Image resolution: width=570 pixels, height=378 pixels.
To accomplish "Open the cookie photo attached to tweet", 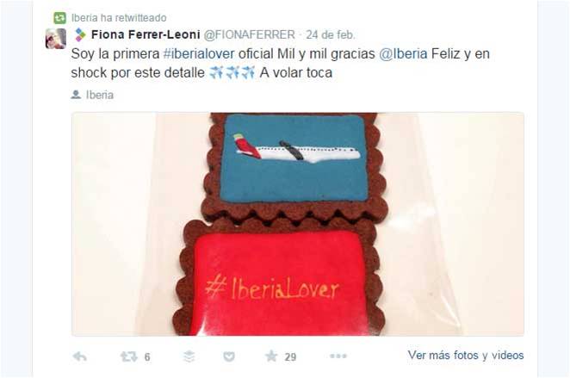I will tap(298, 224).
